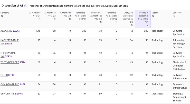The height and width of the screenshot is (104, 190).
Task: Click the $FFIV ticker symbol
Action: [x=12, y=75]
